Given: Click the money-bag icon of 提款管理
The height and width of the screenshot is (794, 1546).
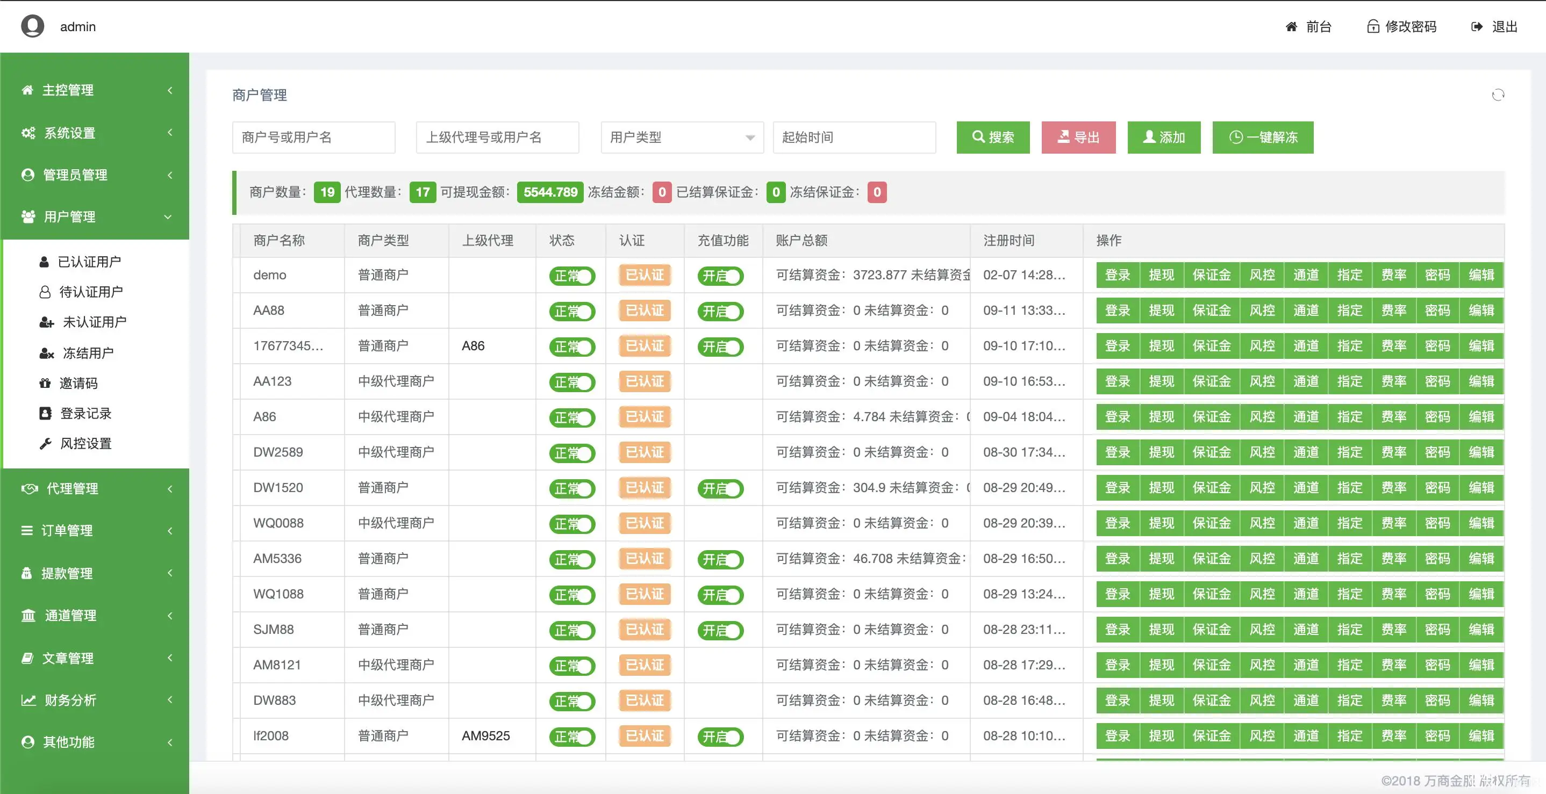Looking at the screenshot, I should click(x=26, y=573).
